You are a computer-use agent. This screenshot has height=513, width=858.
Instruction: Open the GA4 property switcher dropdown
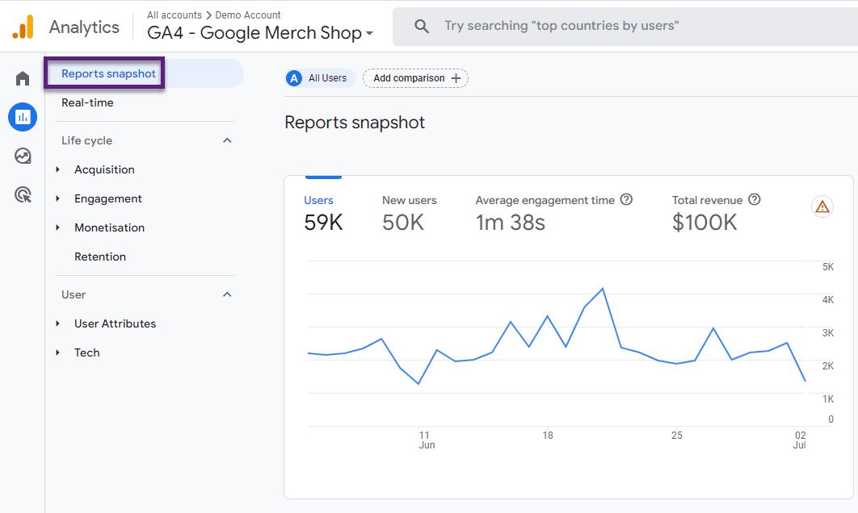point(370,33)
